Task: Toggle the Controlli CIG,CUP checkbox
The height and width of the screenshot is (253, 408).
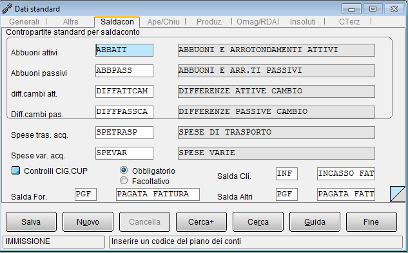Action: (x=16, y=171)
